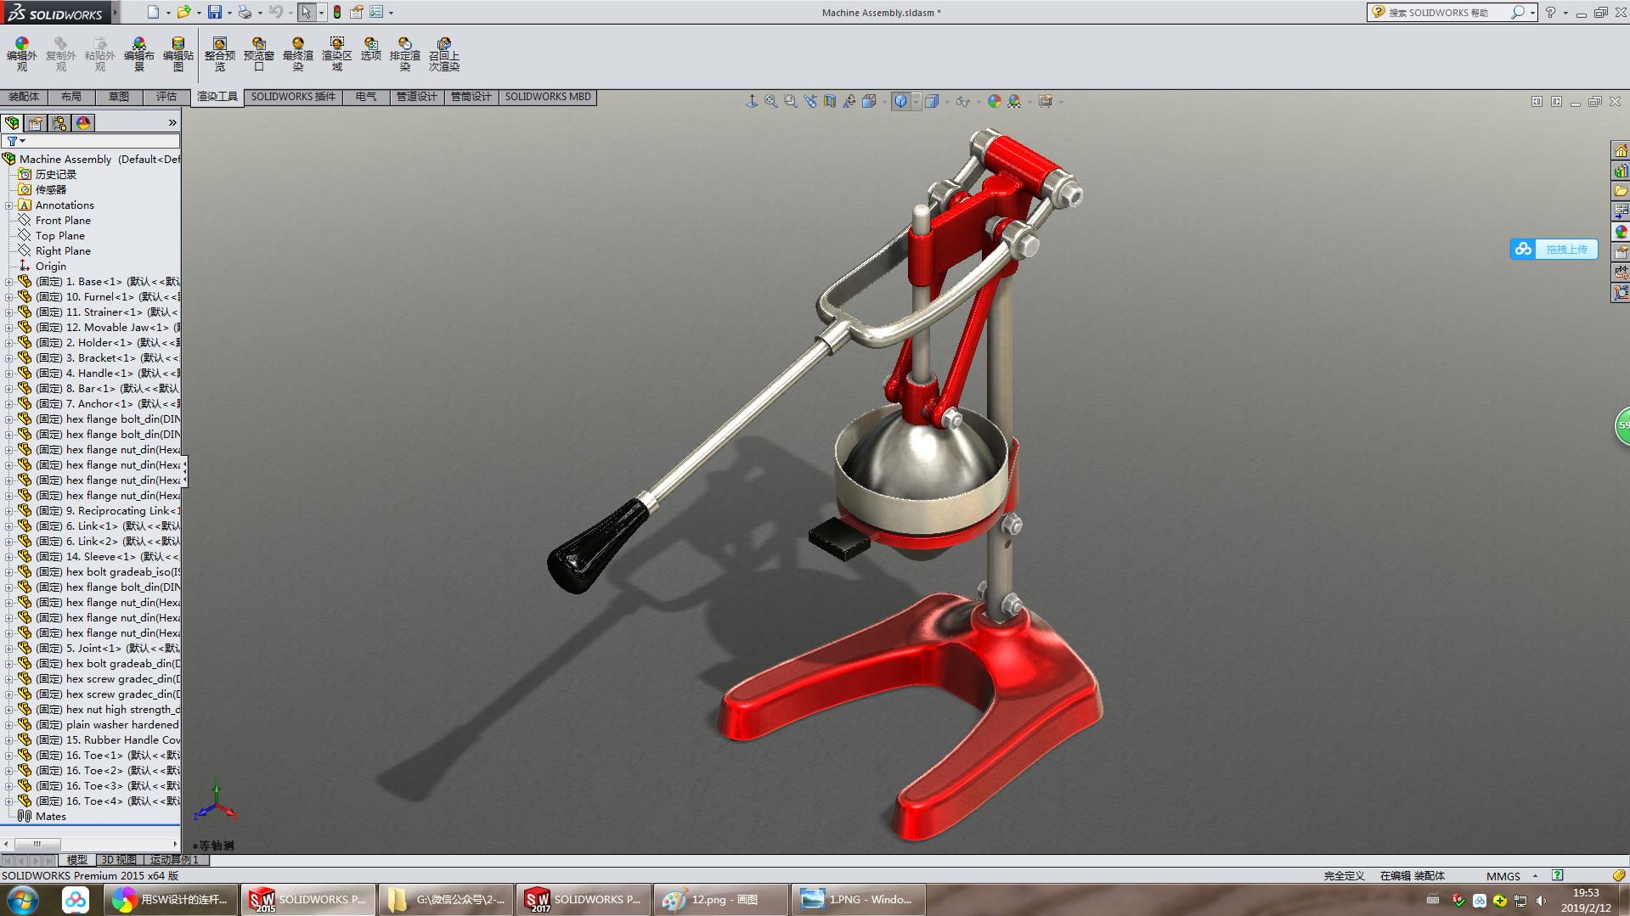1630x916 pixels.
Task: Open PhotoView Options (选项)
Action: pos(370,51)
